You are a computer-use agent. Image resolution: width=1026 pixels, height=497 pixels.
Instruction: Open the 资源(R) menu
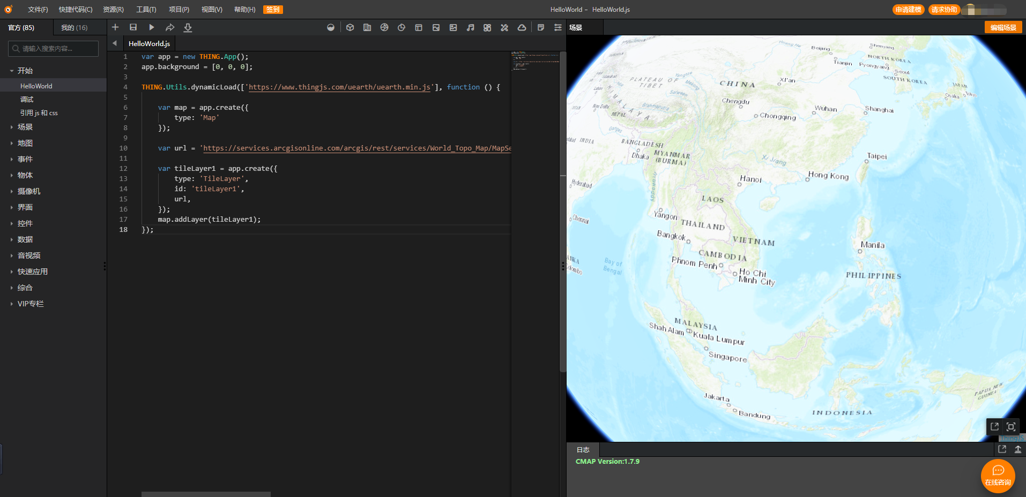pyautogui.click(x=113, y=10)
